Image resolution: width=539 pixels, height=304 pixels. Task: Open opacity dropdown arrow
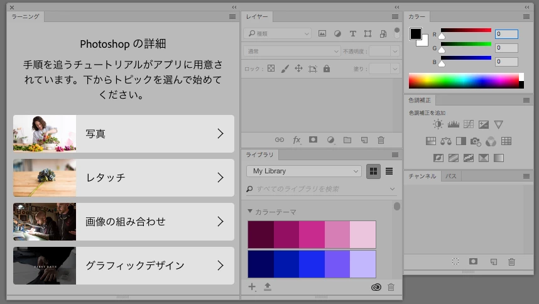tap(395, 51)
